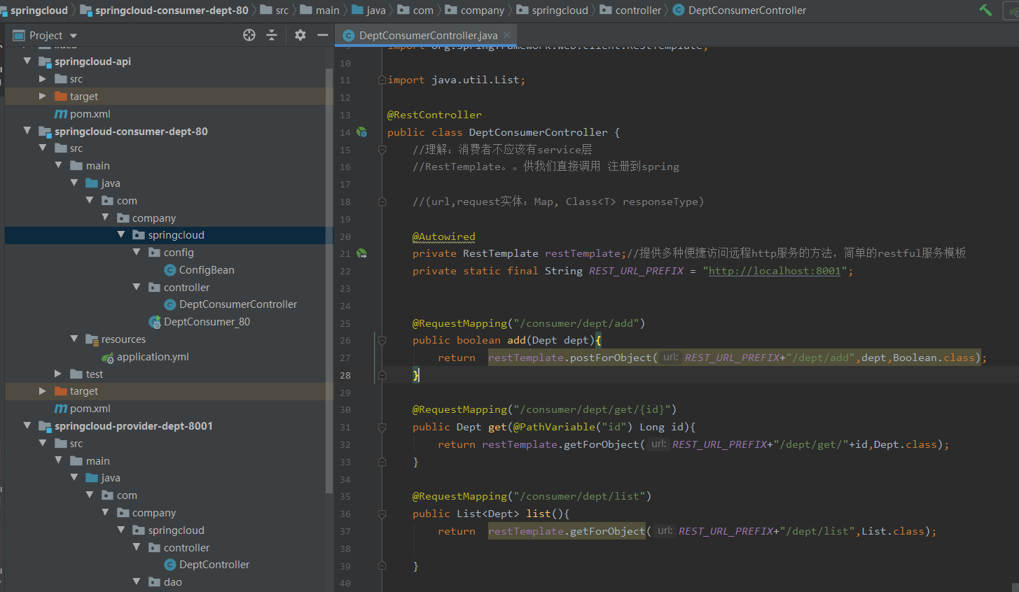
Task: Click the controller breadcrumb in navigation bar
Action: coord(637,10)
